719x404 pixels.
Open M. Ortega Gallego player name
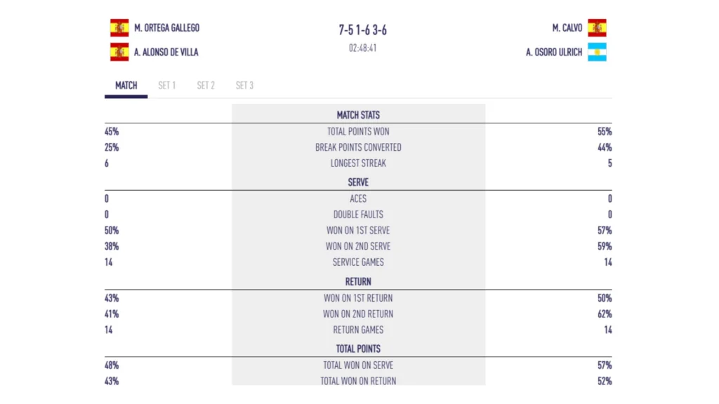[166, 28]
